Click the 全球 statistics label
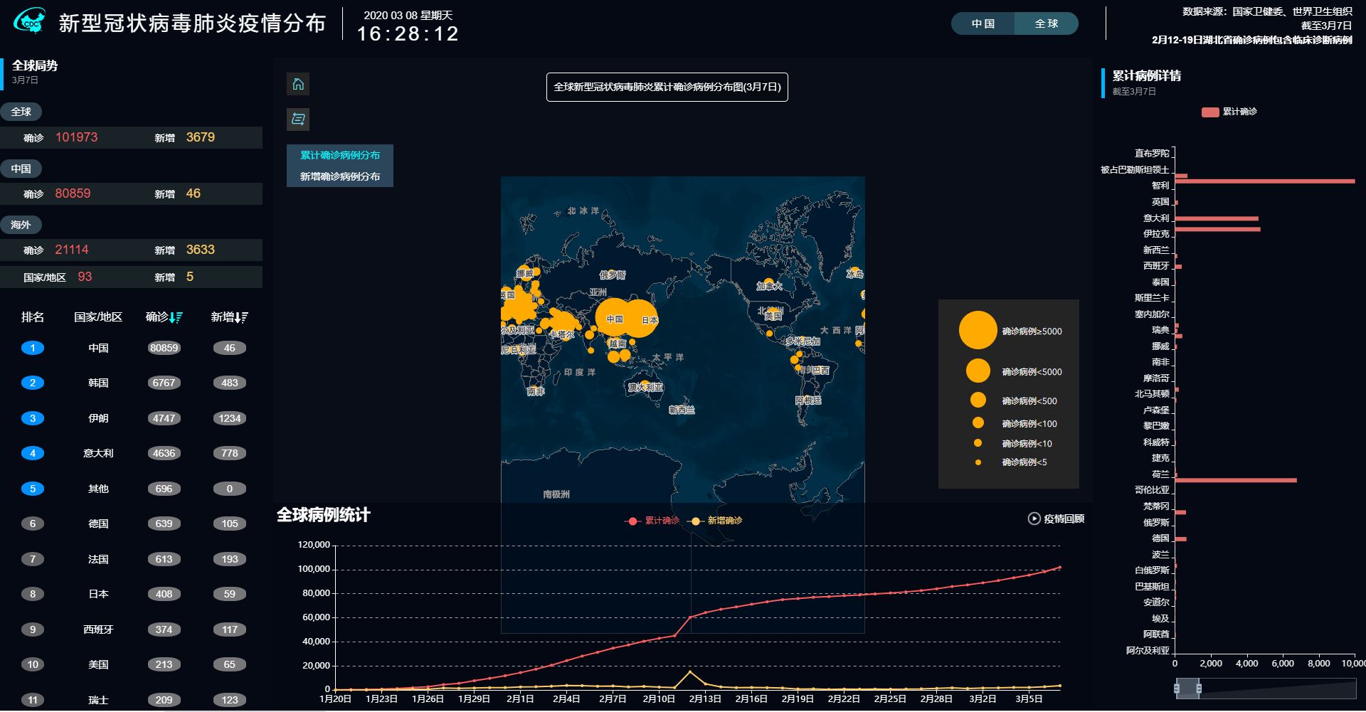This screenshot has width=1366, height=712. click(21, 112)
